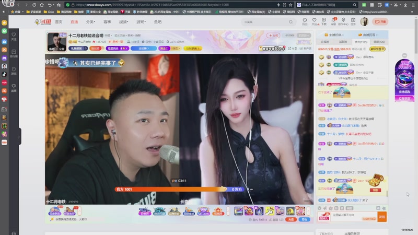The height and width of the screenshot is (235, 418).
Task: Expand bookmark bar overflow chevron
Action: pyautogui.click(x=412, y=11)
